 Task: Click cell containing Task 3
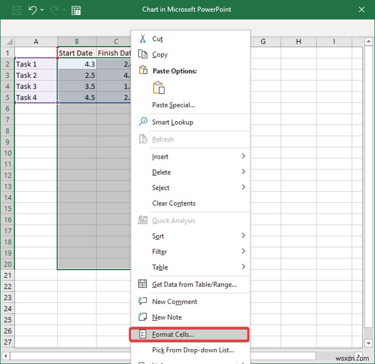pos(35,86)
